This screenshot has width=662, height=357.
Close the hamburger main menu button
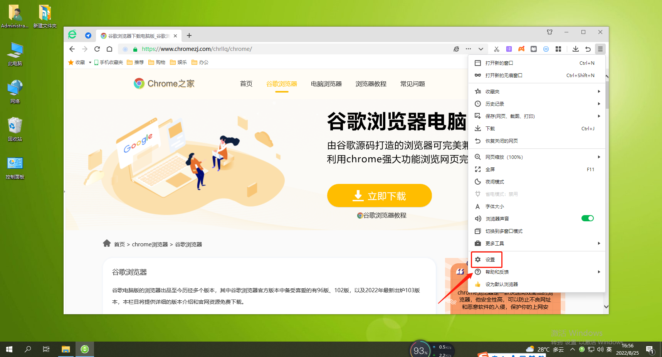600,49
